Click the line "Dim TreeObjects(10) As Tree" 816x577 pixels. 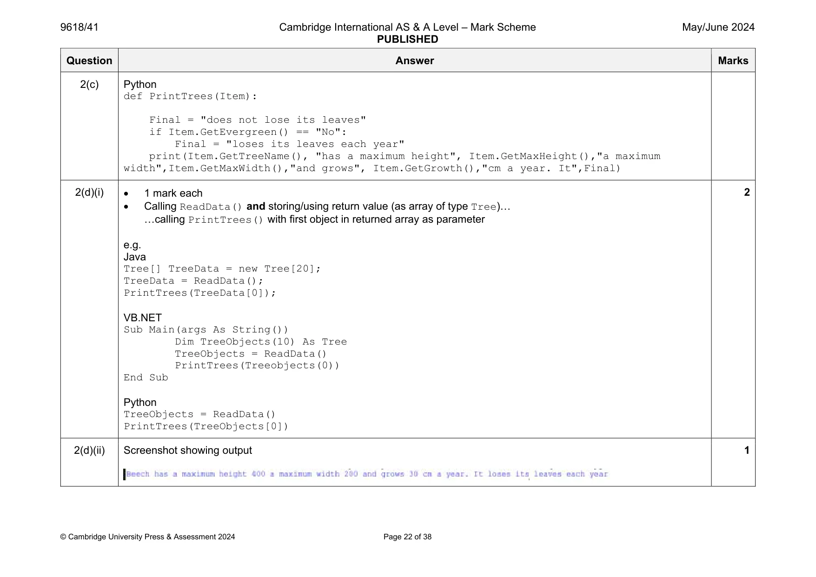click(261, 342)
